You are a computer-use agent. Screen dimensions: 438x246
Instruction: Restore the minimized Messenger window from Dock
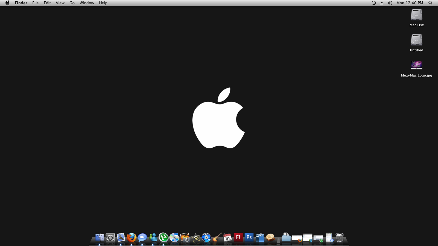pos(308,238)
